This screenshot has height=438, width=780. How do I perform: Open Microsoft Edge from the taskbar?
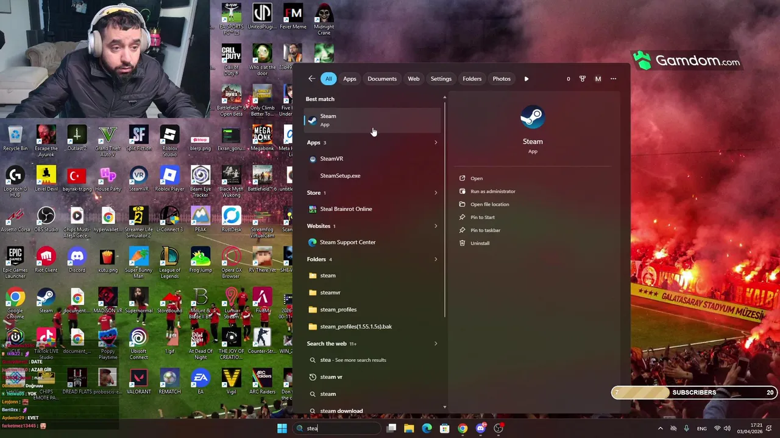427,428
